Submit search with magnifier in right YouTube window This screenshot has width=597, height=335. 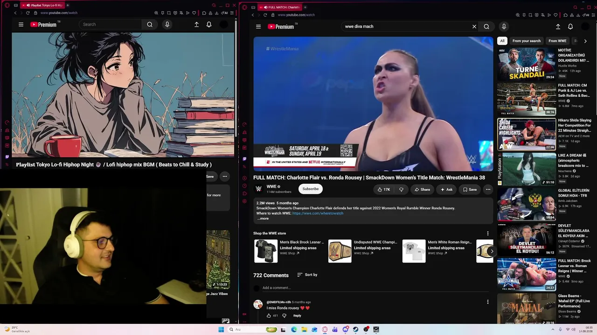point(486,27)
